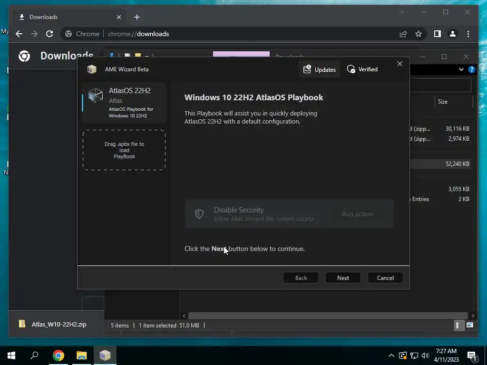Select the 52,240 KB file row

(440, 164)
